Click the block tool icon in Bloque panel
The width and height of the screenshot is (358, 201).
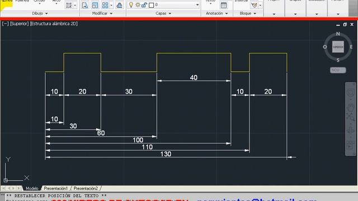coord(254,5)
